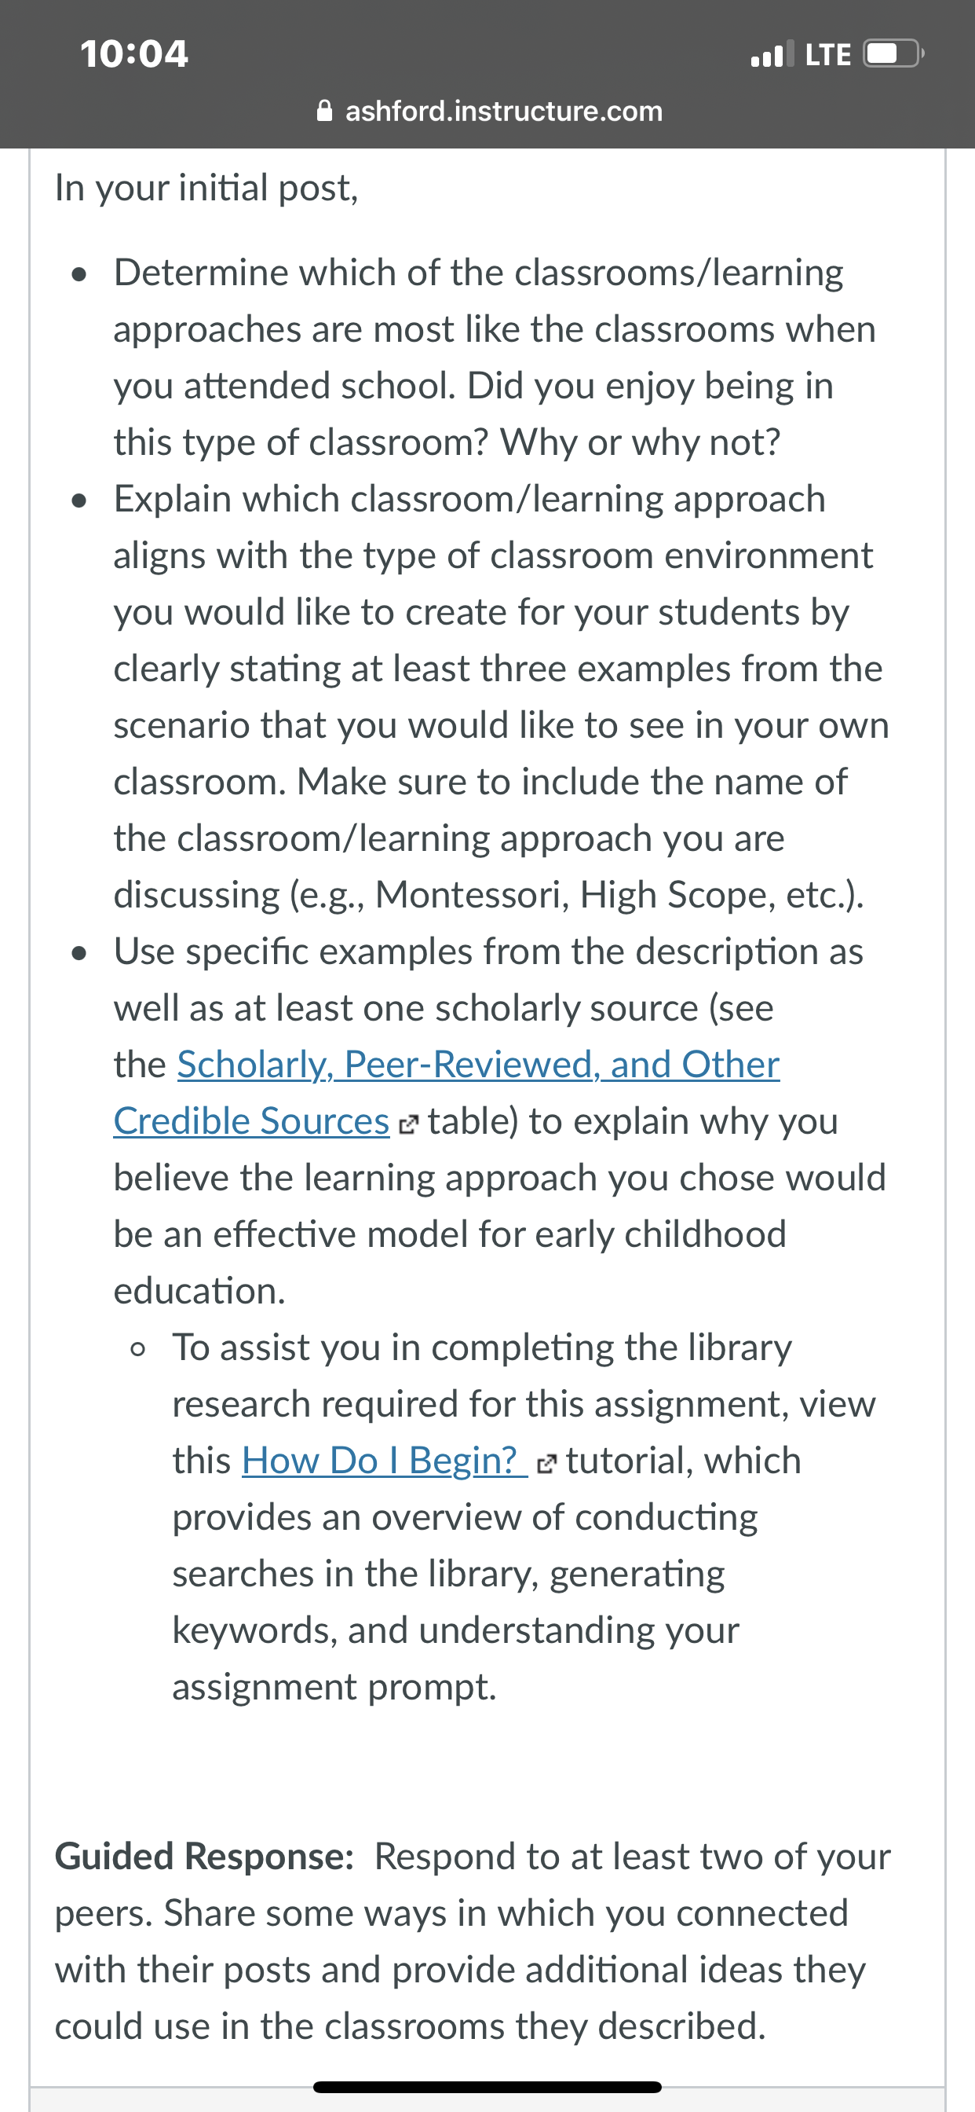Tap the 'To assist you in completing' sub-bullet

524,1516
